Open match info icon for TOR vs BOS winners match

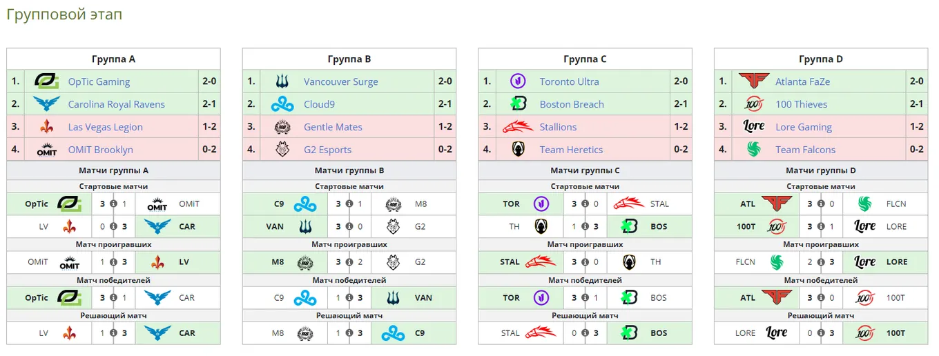click(x=585, y=298)
